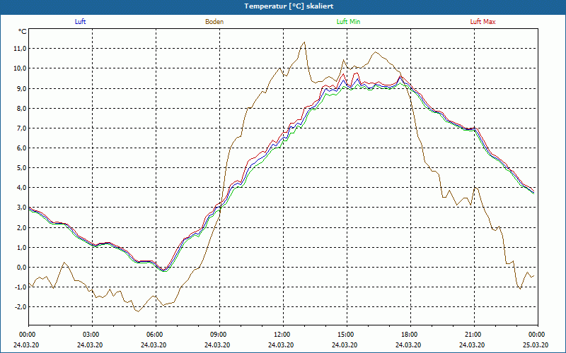Select the 8,0 y-axis value

21,109
